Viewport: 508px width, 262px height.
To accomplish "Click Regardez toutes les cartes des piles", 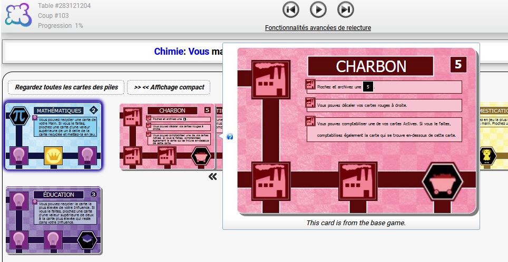I will click(66, 87).
